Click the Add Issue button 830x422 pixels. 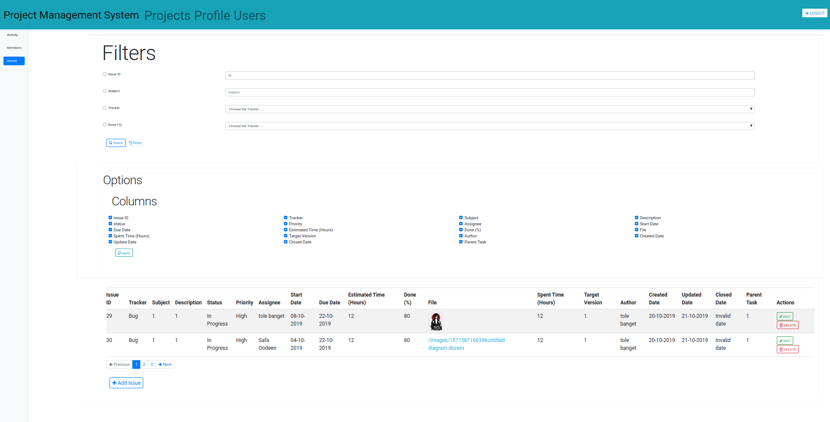point(126,383)
